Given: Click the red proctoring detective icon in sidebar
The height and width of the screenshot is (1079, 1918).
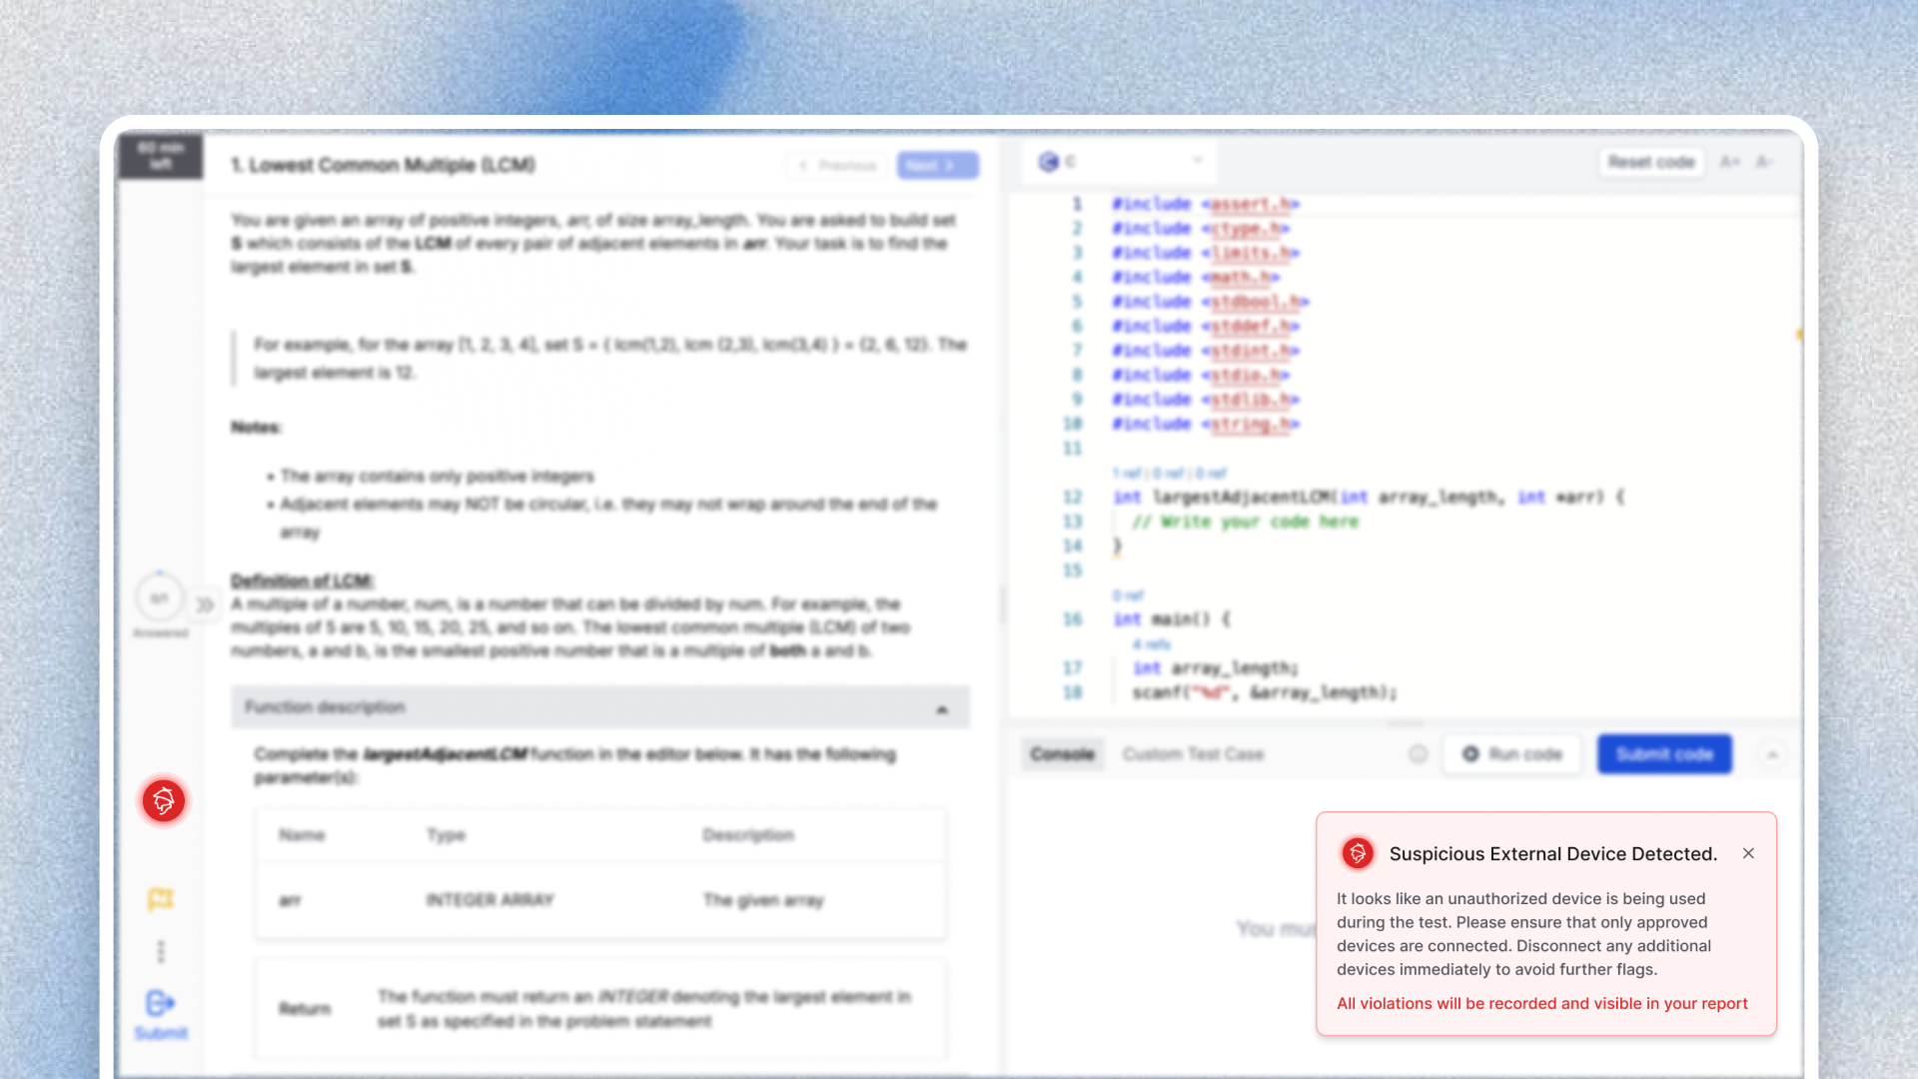Looking at the screenshot, I should pyautogui.click(x=164, y=800).
